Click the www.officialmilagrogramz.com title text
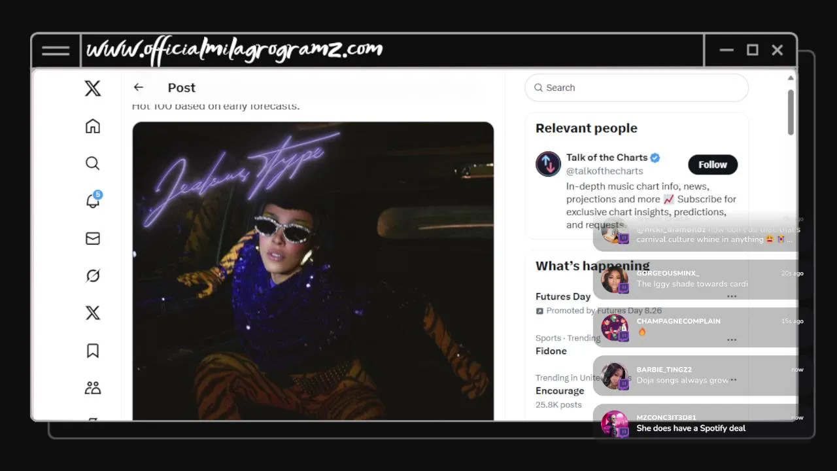This screenshot has height=471, width=837. (x=235, y=50)
